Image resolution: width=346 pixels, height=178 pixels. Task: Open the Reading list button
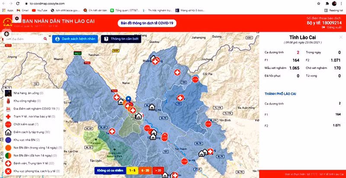tap(333, 10)
